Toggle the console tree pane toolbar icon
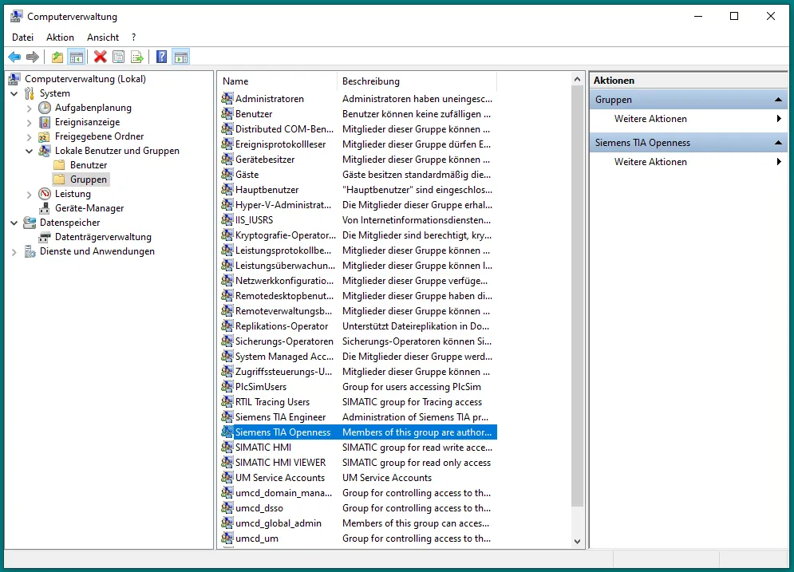Image resolution: width=794 pixels, height=572 pixels. tap(77, 57)
